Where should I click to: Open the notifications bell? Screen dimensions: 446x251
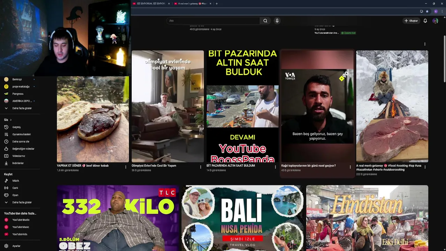425,21
